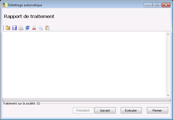
Task: Cut selection with the scissors icon
Action: coord(34,28)
